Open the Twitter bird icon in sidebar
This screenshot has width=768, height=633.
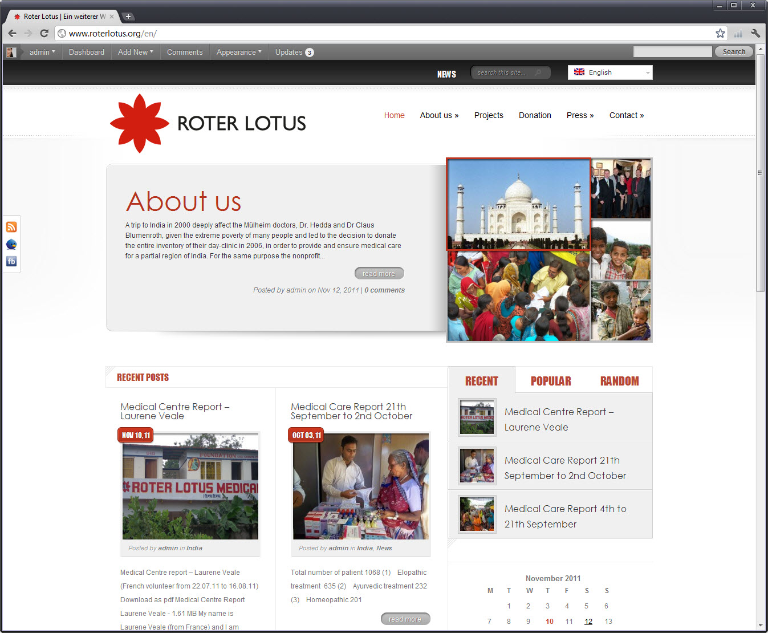tap(11, 244)
